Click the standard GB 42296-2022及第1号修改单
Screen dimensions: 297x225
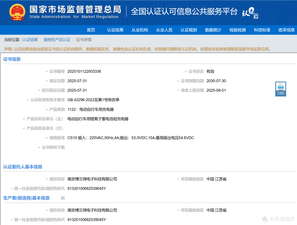(94, 100)
